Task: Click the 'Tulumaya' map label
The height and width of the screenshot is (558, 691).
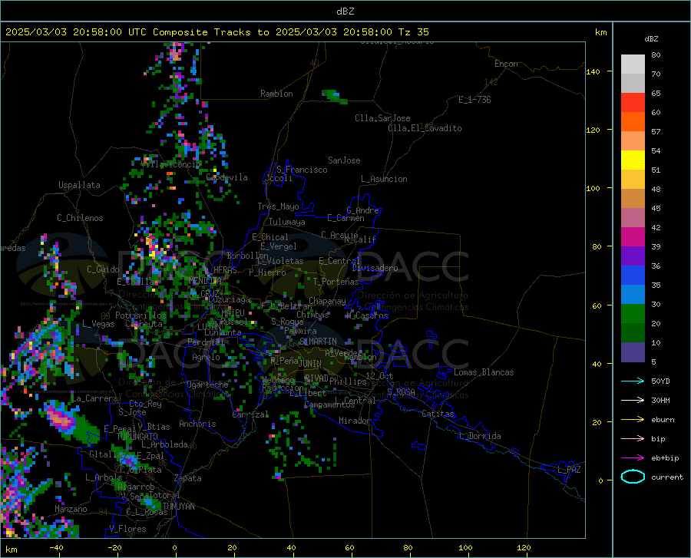Action: [x=287, y=222]
